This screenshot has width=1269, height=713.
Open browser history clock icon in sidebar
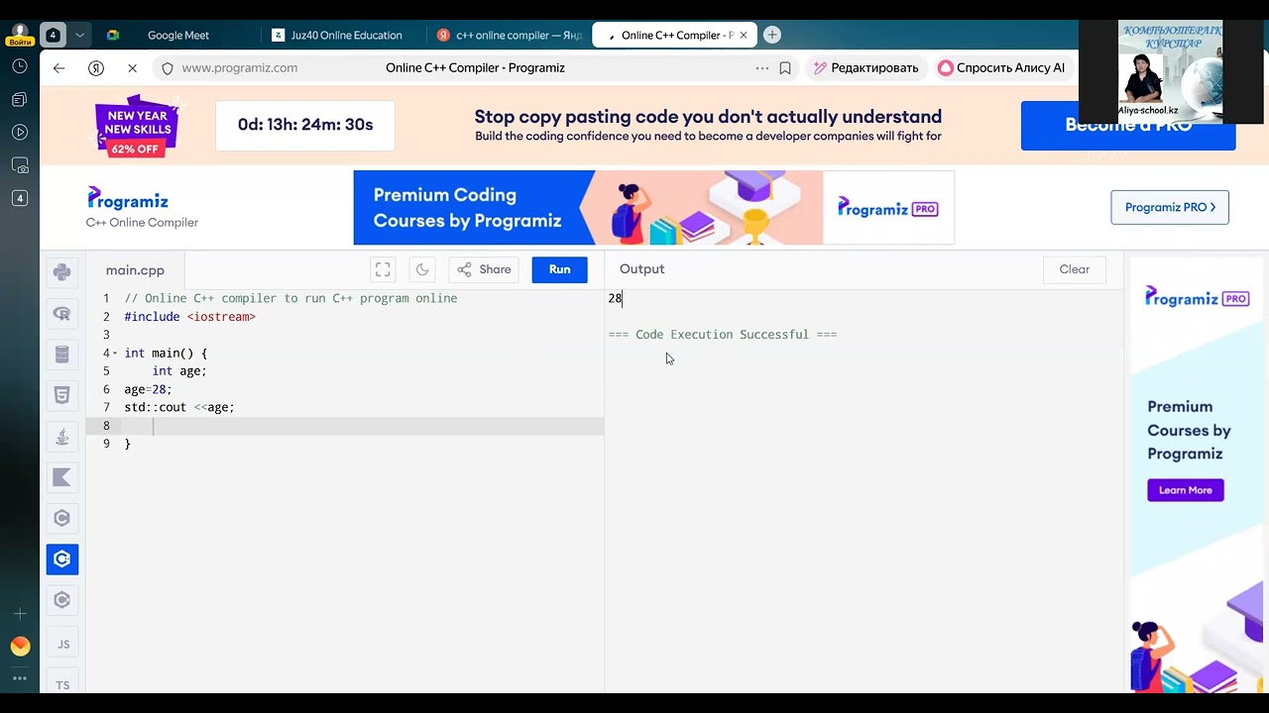pyautogui.click(x=20, y=66)
